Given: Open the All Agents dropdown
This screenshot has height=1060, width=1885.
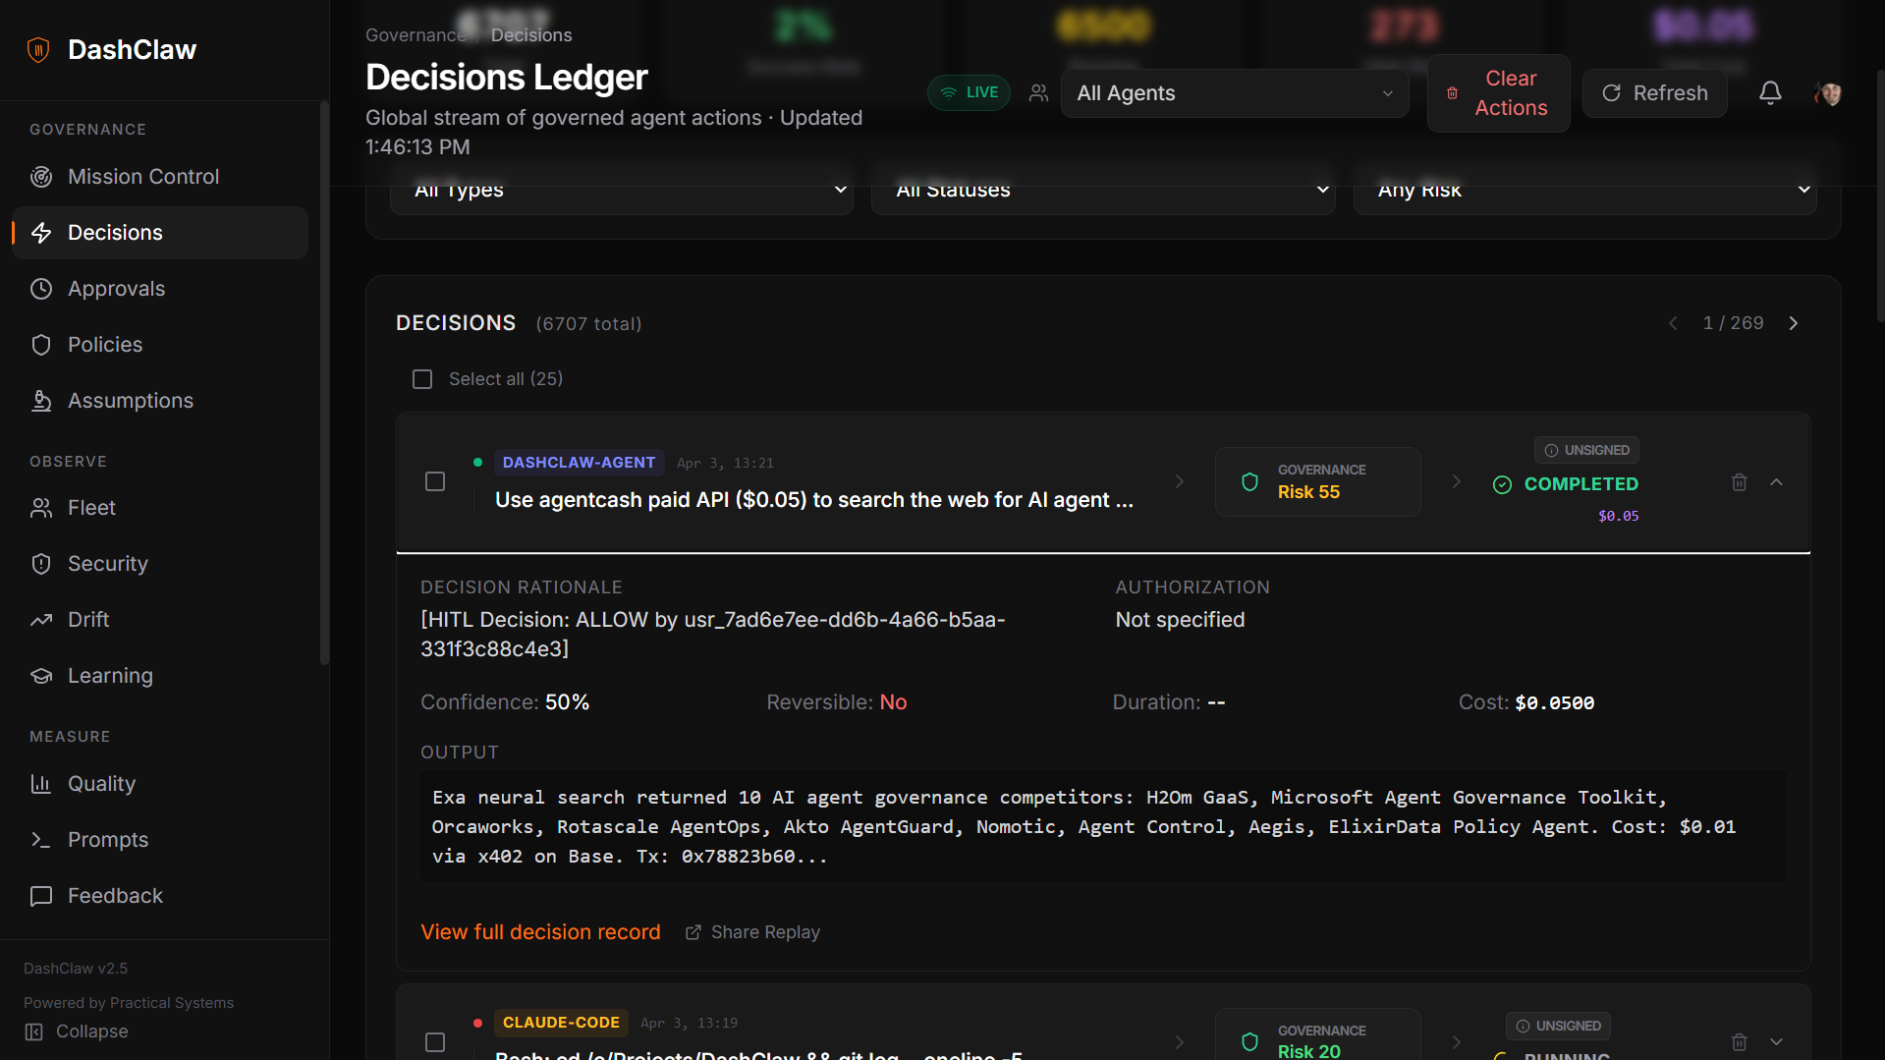Looking at the screenshot, I should click(x=1235, y=93).
